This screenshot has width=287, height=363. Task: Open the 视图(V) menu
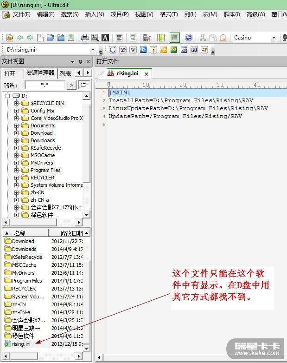pos(144,14)
